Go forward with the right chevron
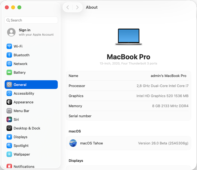 [x=77, y=7]
